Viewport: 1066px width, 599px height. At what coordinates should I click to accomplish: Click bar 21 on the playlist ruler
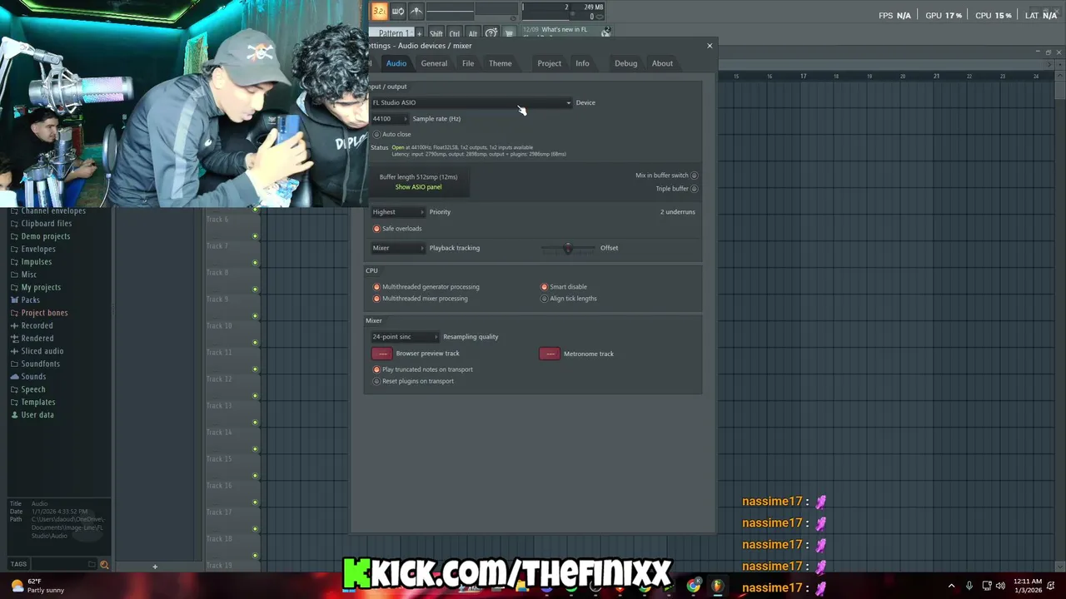click(936, 76)
